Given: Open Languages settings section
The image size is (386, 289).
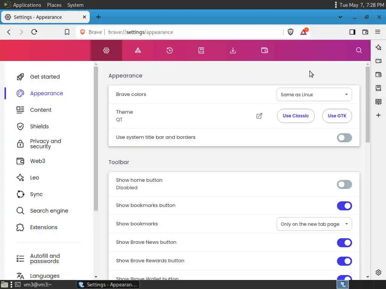Looking at the screenshot, I should click(44, 276).
